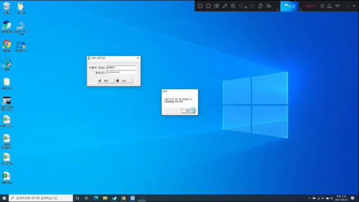Open File Explorer from the taskbar
Screen dimensions: 359x202
105,198
